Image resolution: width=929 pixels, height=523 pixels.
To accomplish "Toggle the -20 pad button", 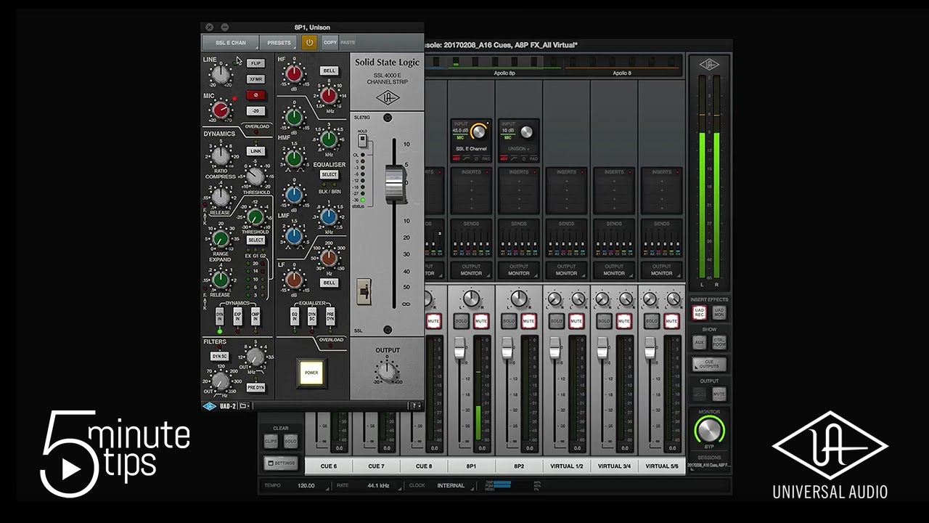I will point(255,111).
